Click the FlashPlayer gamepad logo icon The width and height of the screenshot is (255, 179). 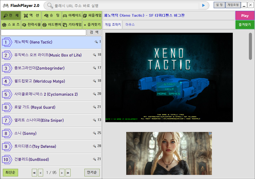tap(6, 6)
